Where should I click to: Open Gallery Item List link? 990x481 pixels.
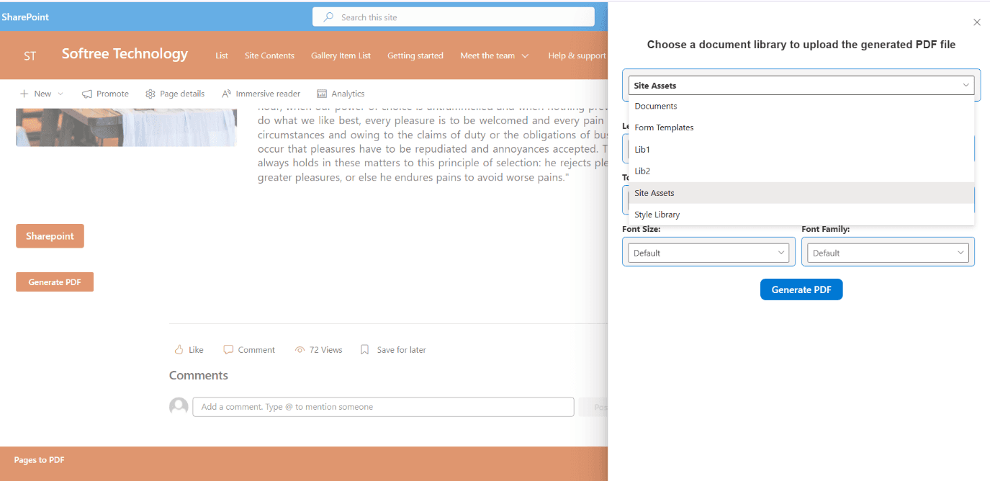[341, 55]
